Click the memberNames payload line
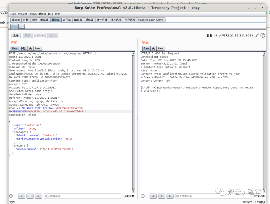270x204 pixels. pos(44,149)
